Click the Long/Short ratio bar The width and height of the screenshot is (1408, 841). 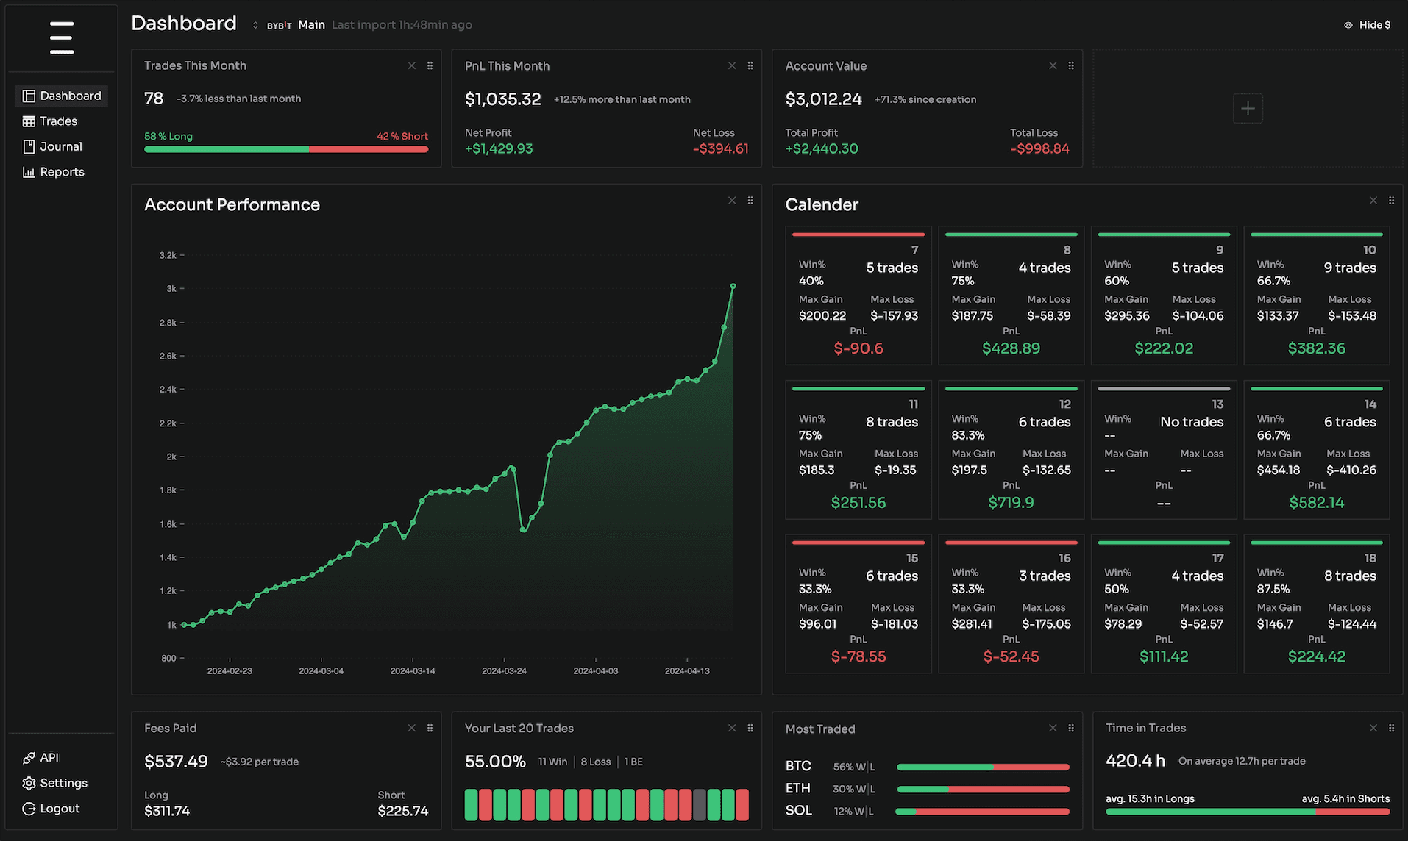tap(286, 149)
